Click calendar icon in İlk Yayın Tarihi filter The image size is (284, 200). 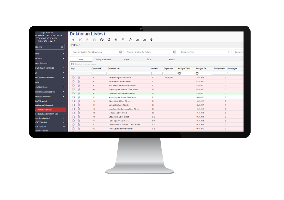pyautogui.click(x=179, y=73)
